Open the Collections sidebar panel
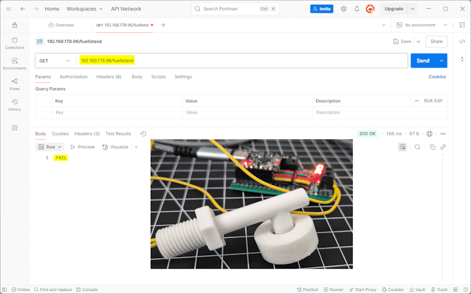The width and height of the screenshot is (471, 294). point(15,43)
